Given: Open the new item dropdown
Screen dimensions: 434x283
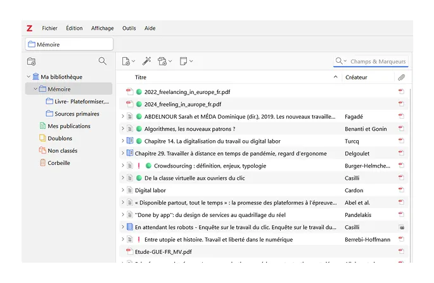Looking at the screenshot, I should click(129, 61).
